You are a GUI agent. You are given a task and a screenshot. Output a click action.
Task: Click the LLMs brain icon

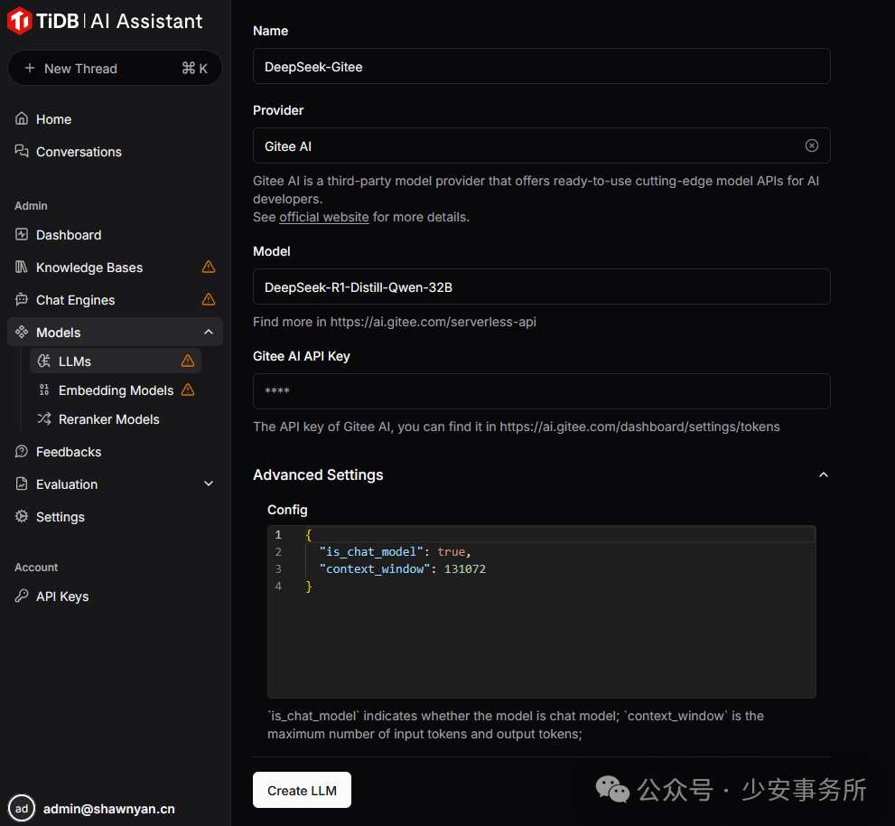(x=44, y=361)
